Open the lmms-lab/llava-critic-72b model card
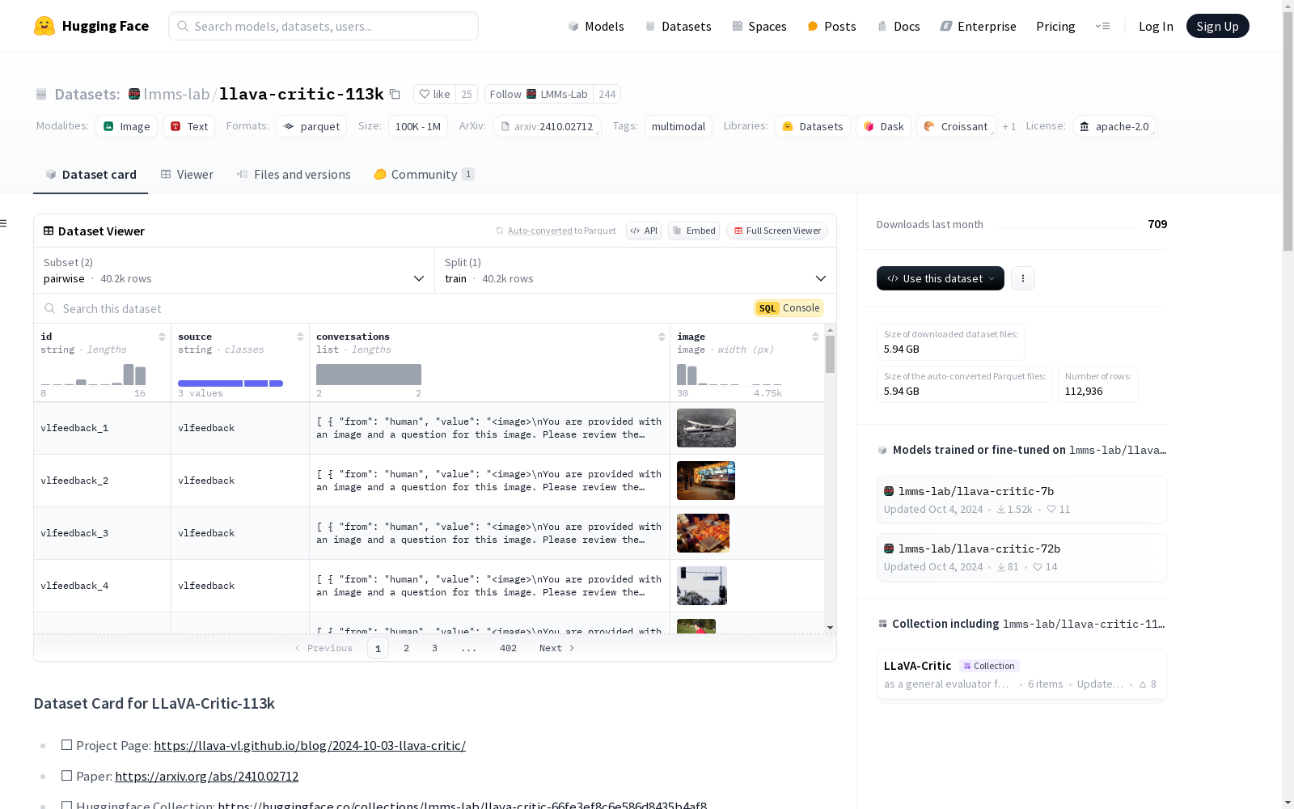This screenshot has width=1294, height=809. [x=1021, y=557]
